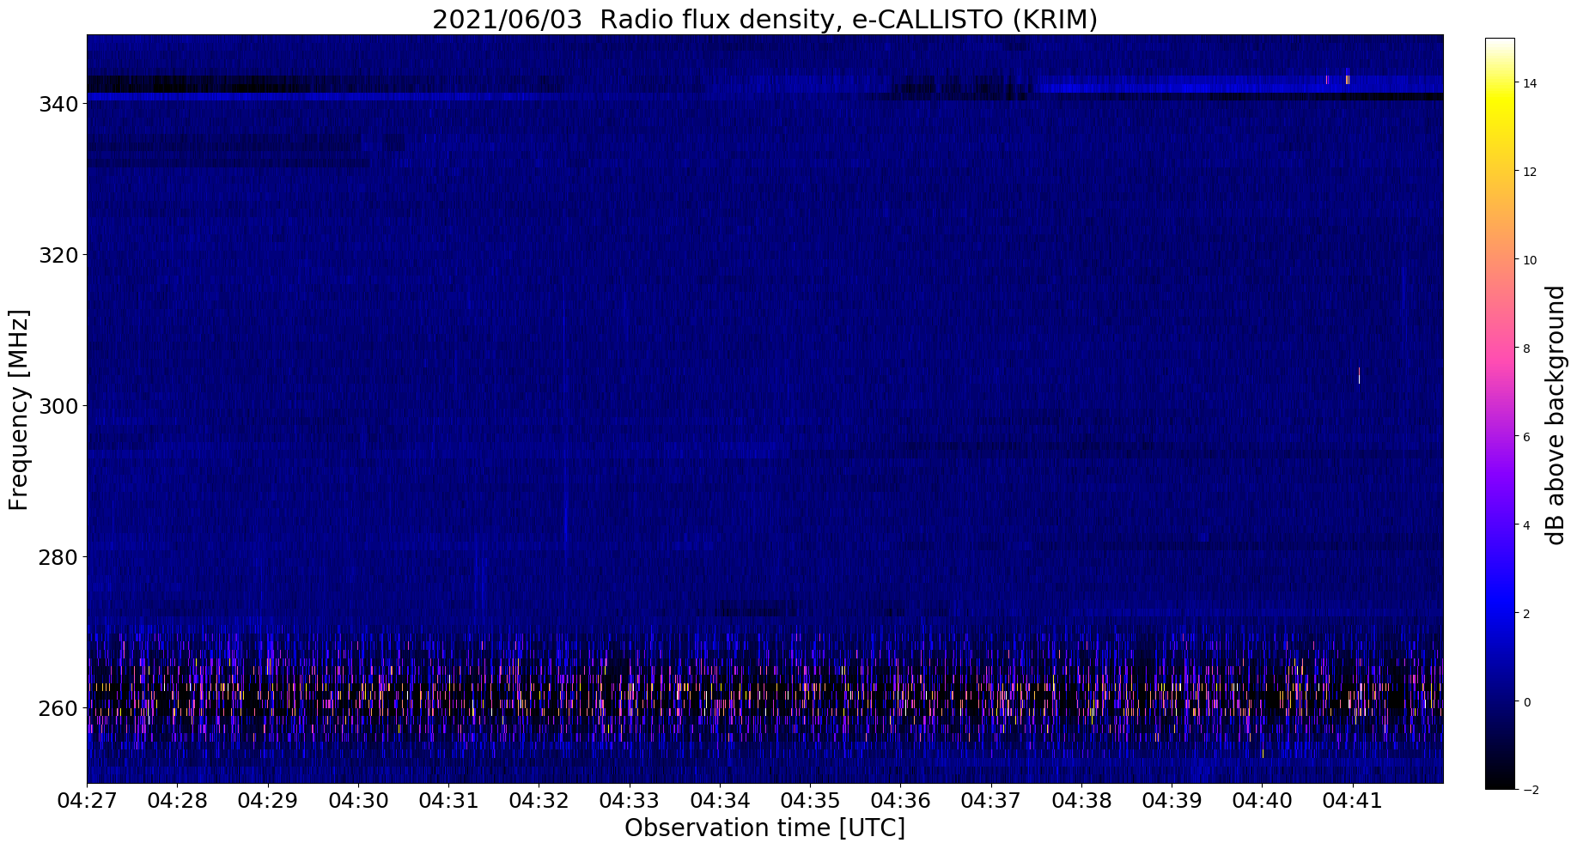Click the 04:38 time tick label
The width and height of the screenshot is (1577, 849).
[1081, 801]
